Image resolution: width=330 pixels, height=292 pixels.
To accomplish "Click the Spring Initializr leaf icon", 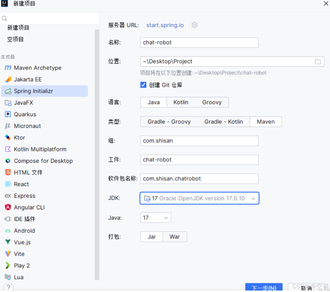I will coord(8,91).
